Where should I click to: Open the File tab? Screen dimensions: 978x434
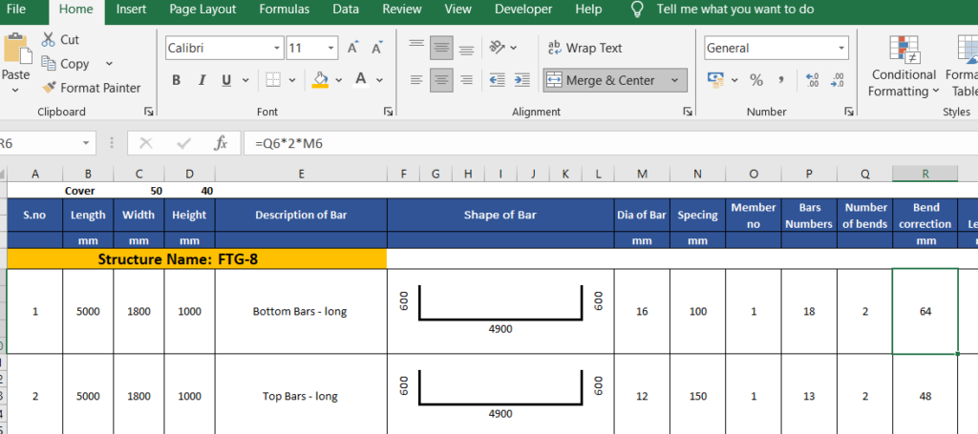[x=15, y=10]
